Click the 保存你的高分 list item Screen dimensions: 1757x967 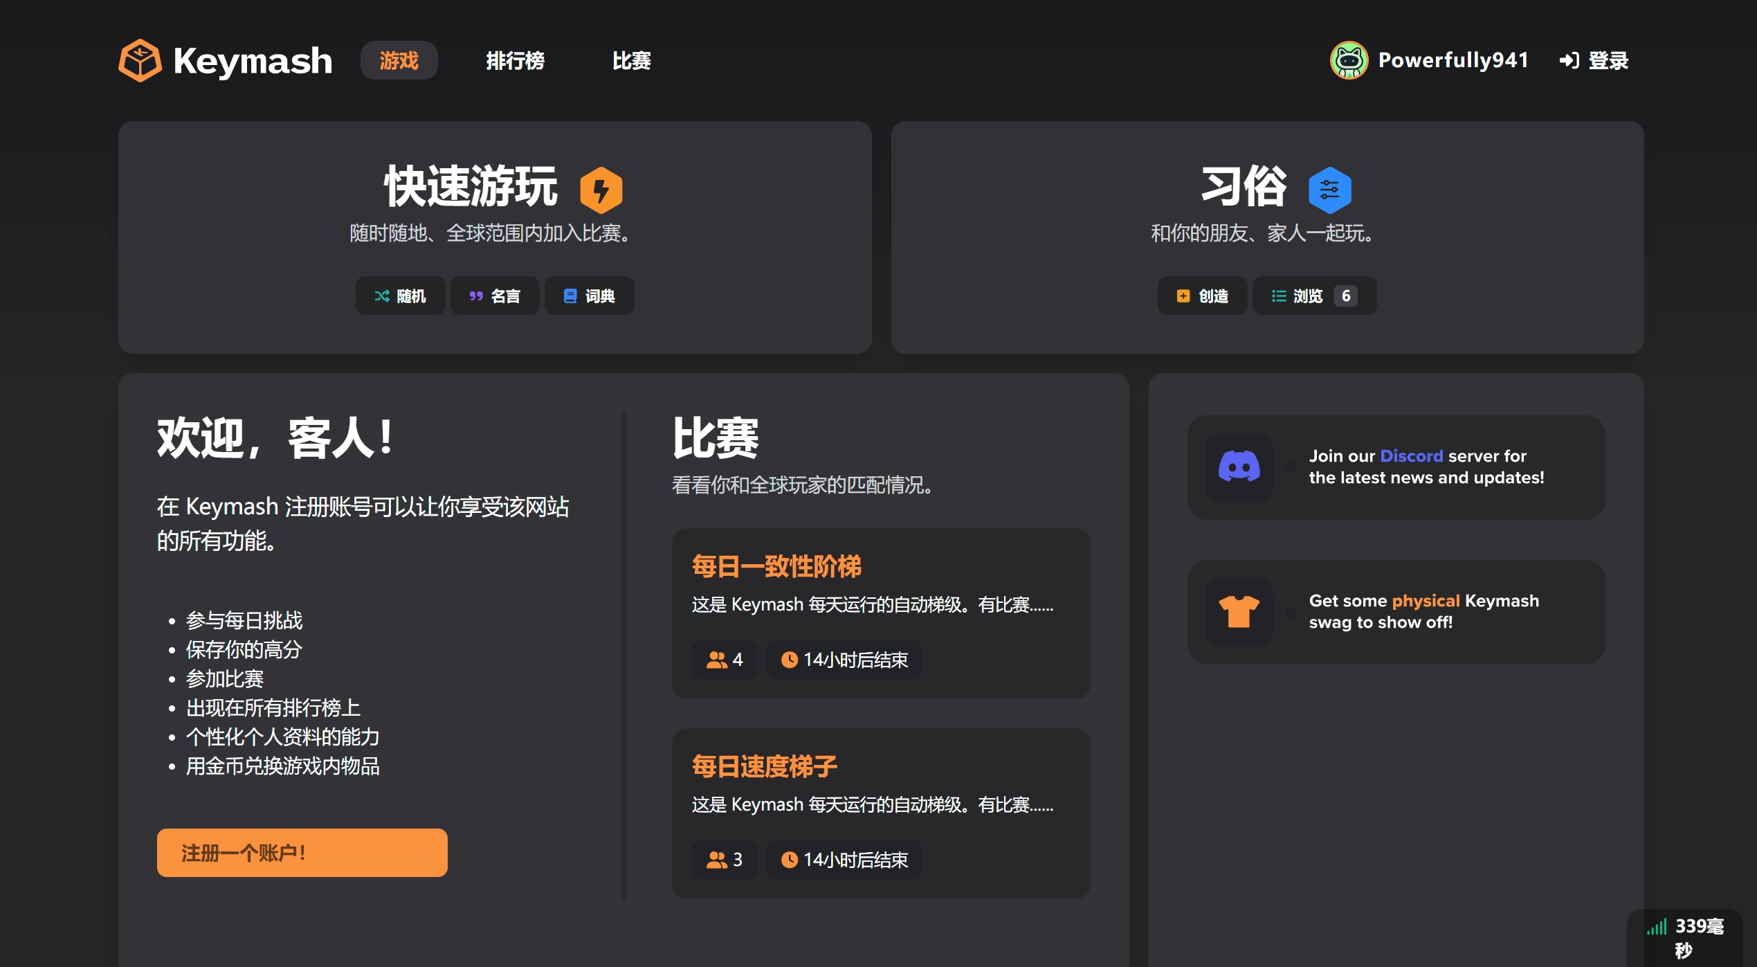244,650
